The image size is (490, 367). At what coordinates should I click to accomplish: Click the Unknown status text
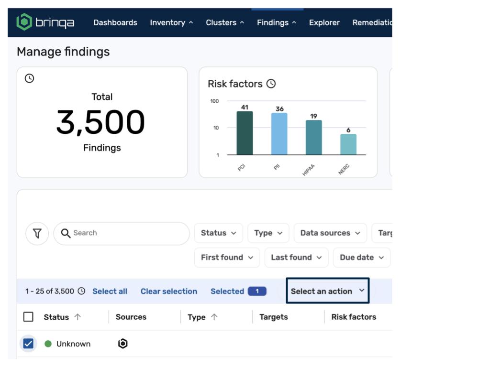[x=73, y=344]
